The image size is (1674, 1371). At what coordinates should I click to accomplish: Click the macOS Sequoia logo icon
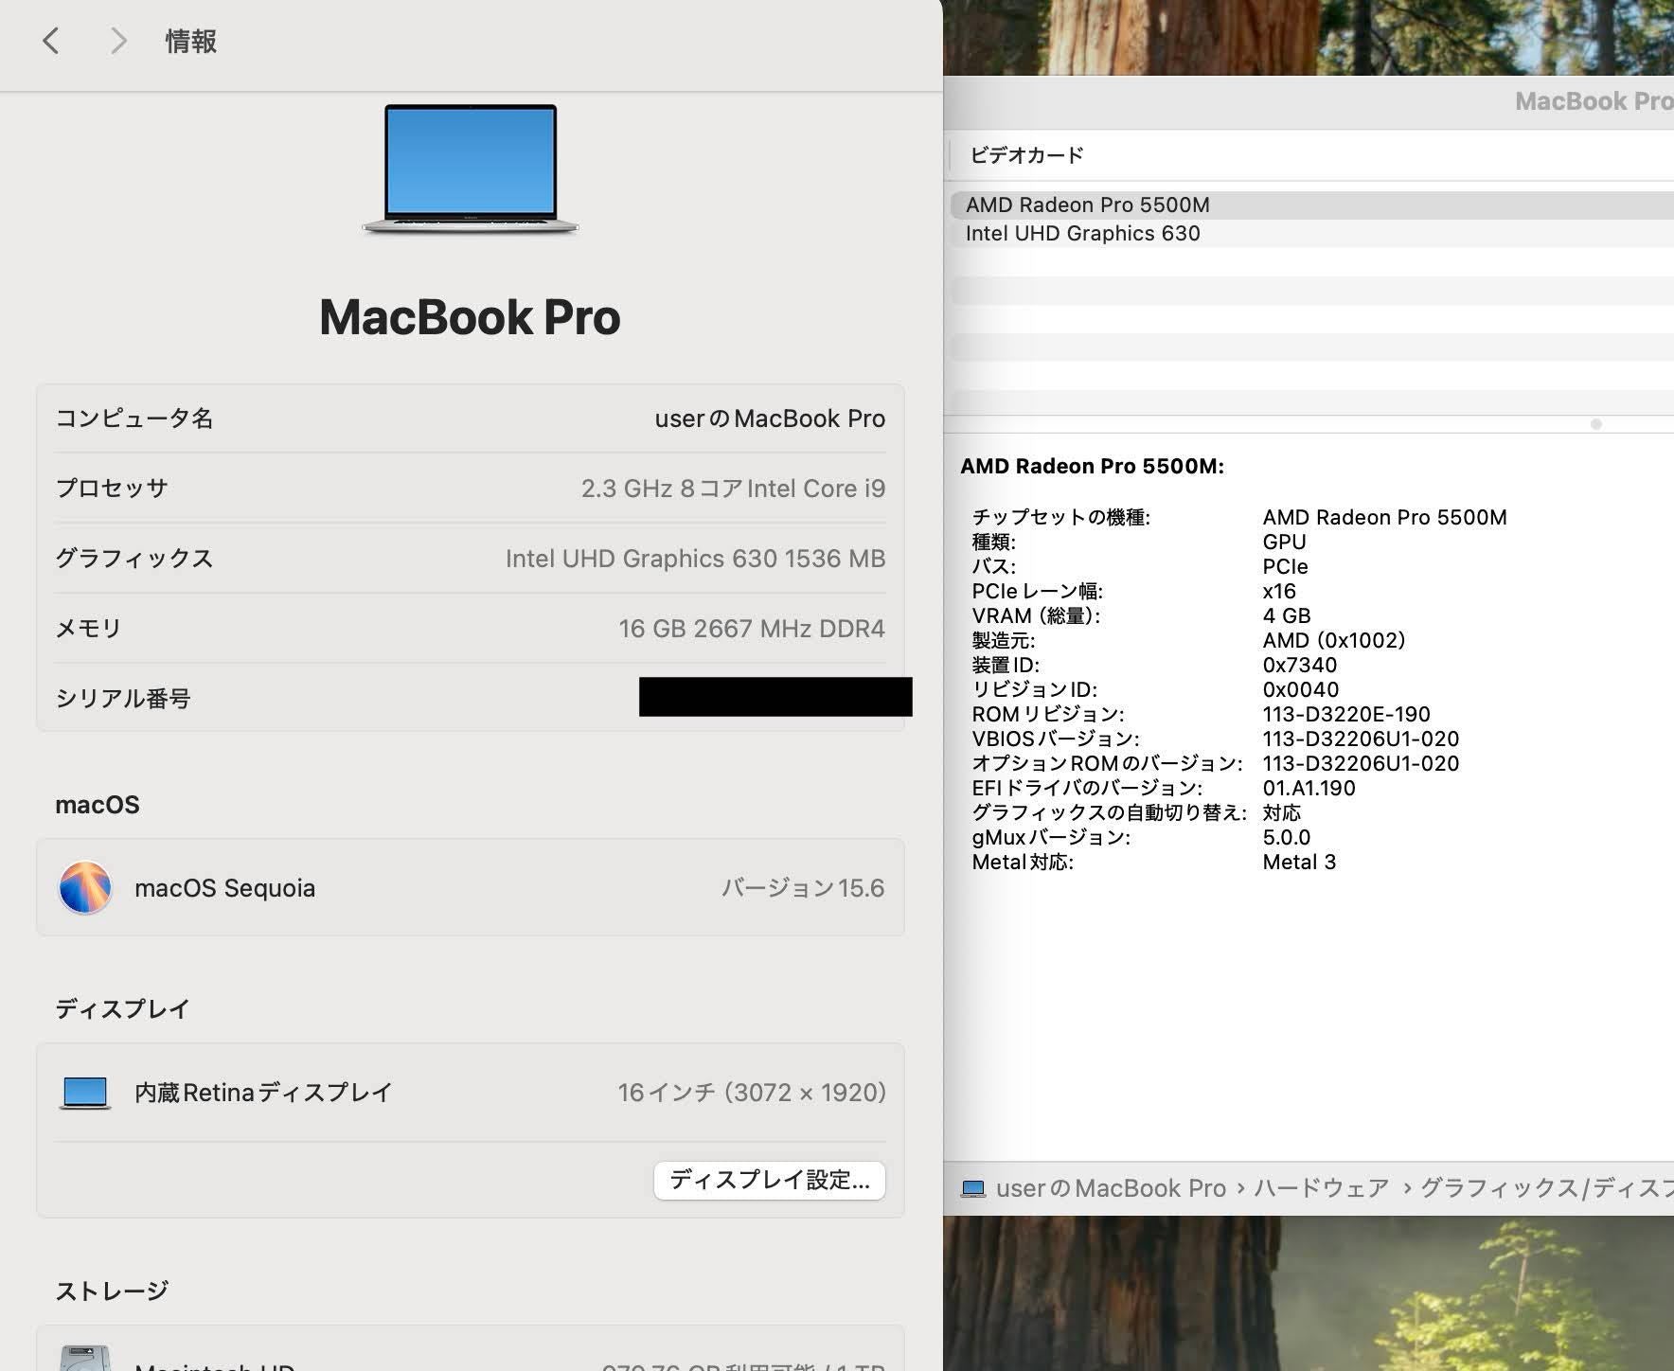(x=85, y=887)
